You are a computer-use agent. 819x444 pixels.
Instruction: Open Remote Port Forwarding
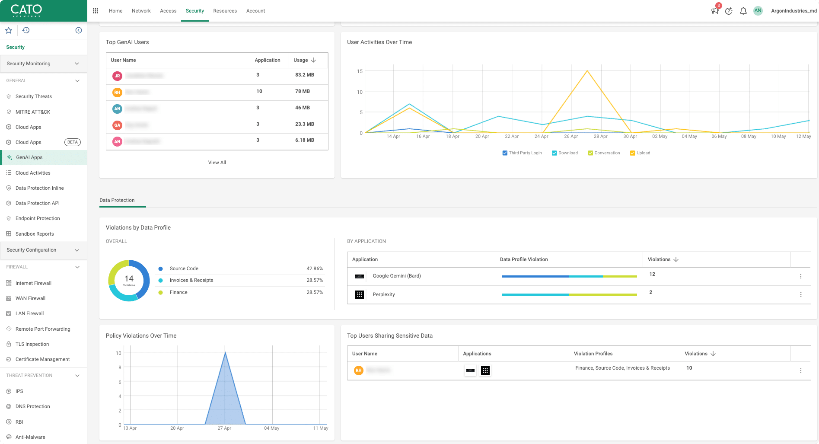(43, 329)
